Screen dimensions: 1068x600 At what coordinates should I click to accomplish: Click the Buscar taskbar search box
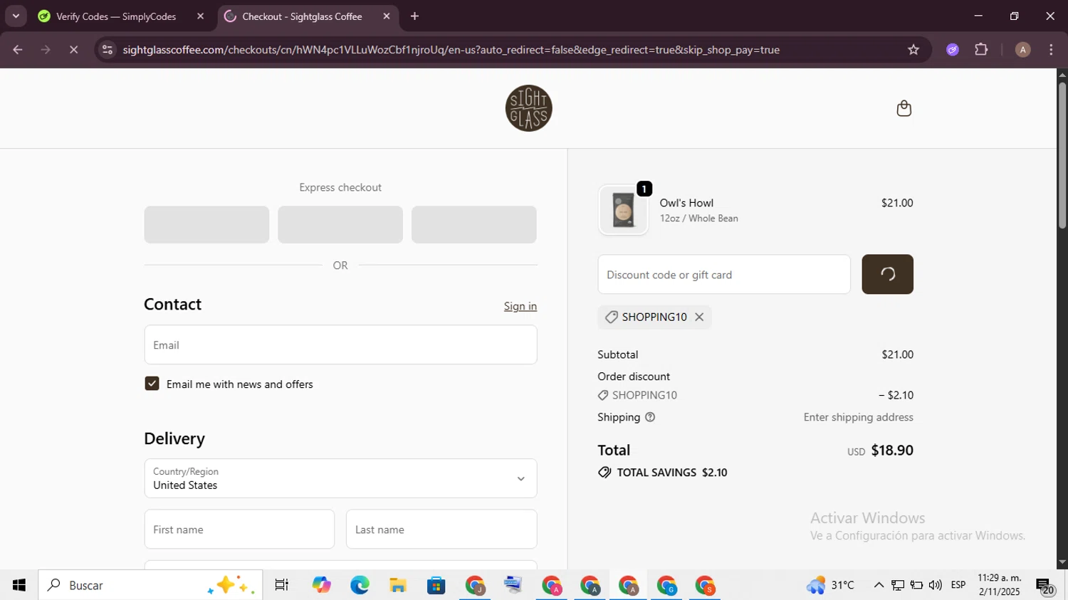(x=150, y=585)
